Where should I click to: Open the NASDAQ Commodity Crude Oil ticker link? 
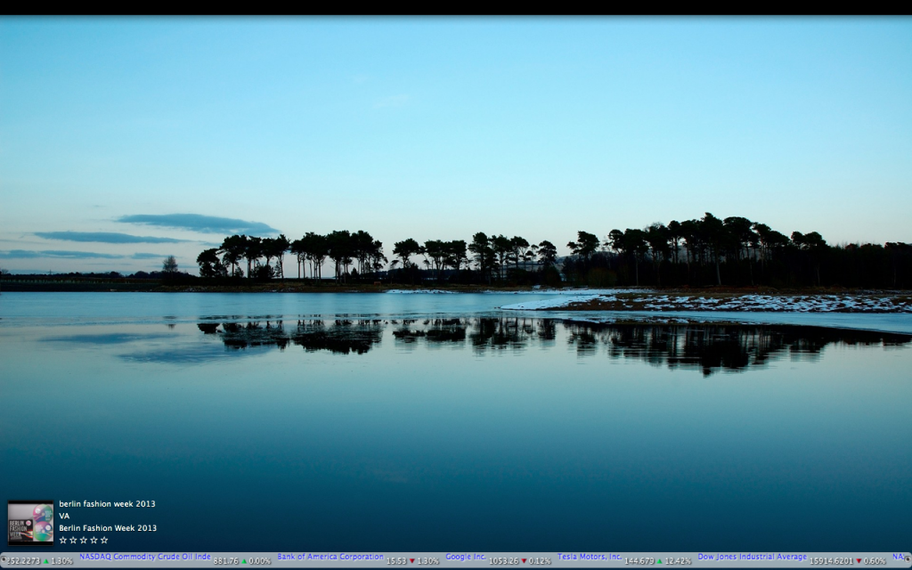pos(145,557)
